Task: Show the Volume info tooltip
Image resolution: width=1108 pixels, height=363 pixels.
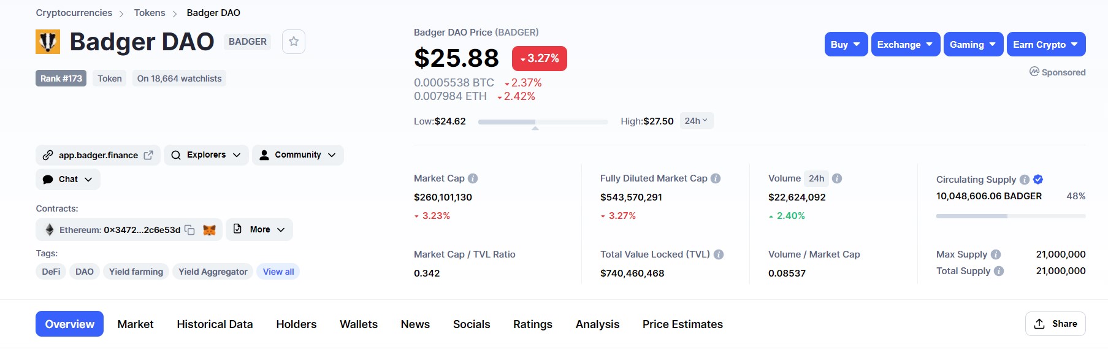Action: click(836, 178)
